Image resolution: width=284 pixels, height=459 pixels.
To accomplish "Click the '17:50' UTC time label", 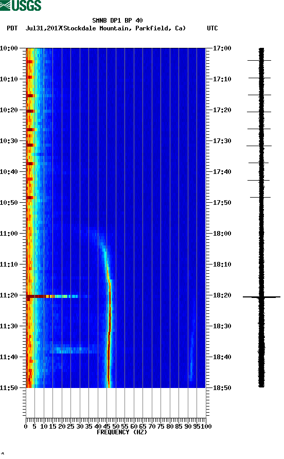I will click(222, 203).
